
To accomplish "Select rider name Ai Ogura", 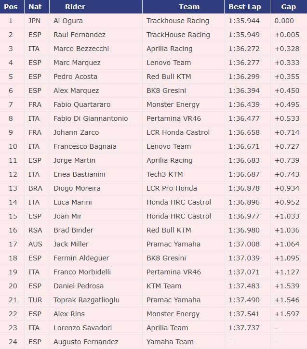I will [x=68, y=21].
